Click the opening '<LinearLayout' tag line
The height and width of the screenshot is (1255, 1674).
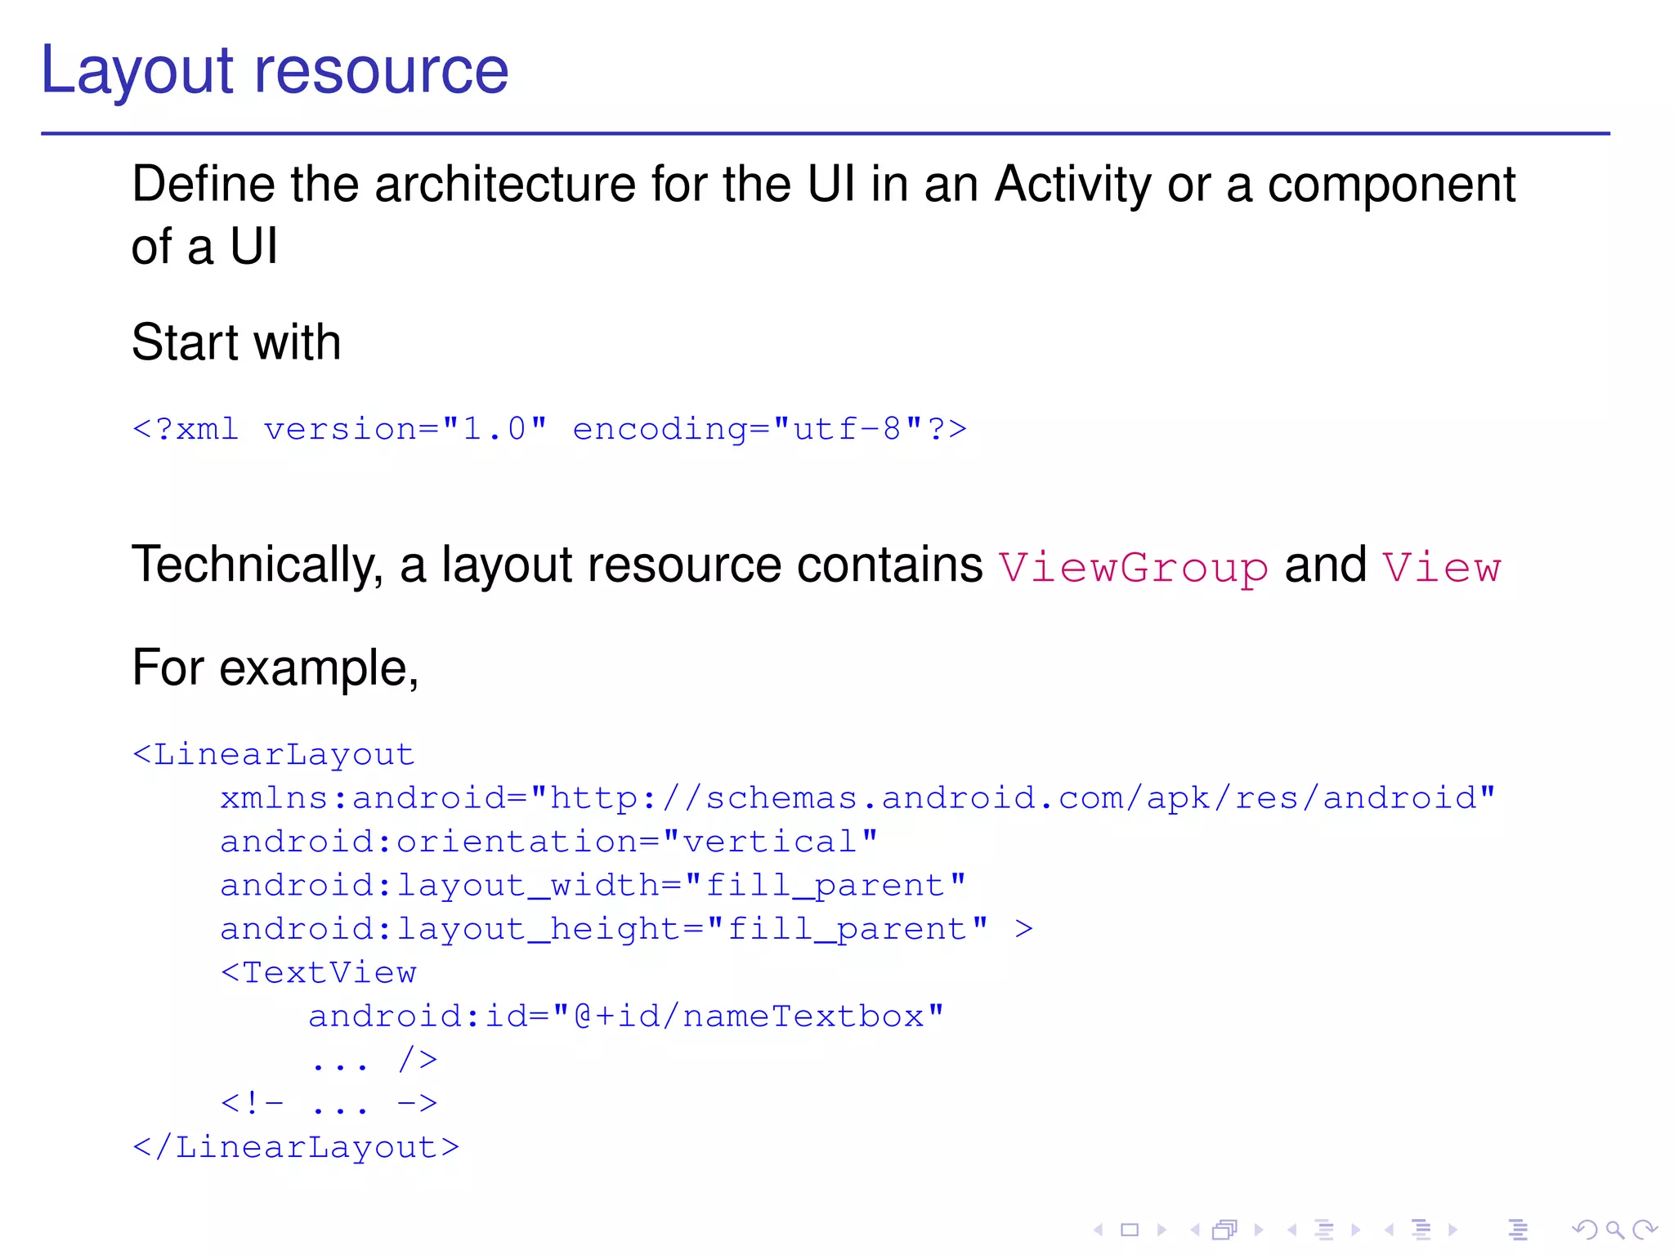point(274,754)
